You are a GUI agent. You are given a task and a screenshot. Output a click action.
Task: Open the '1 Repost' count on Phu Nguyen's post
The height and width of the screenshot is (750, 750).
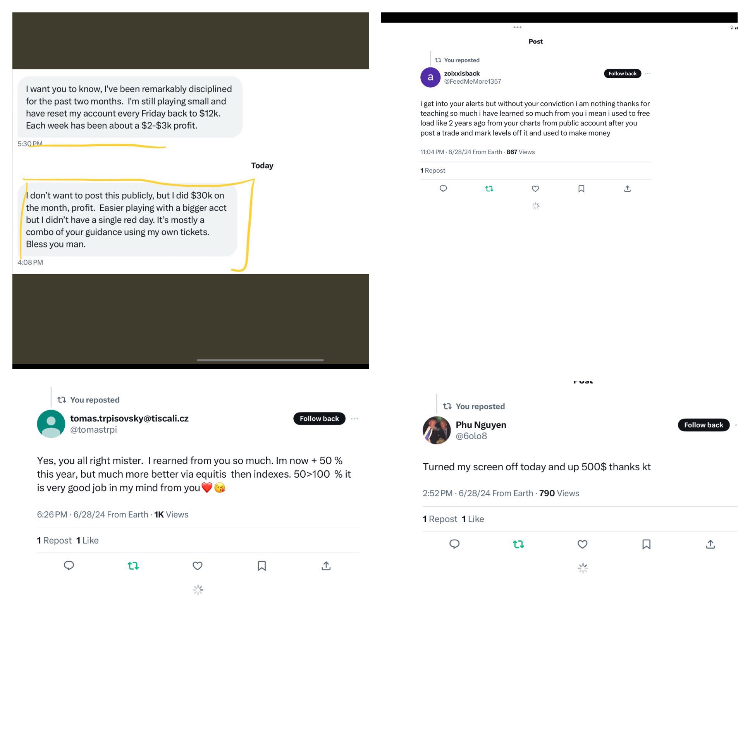[x=439, y=519]
